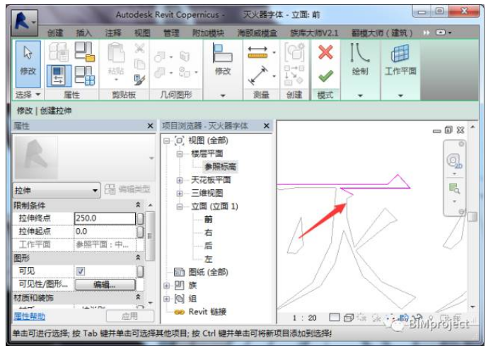
Task: Expand the Draw panel dropdown arrow
Action: [x=360, y=95]
